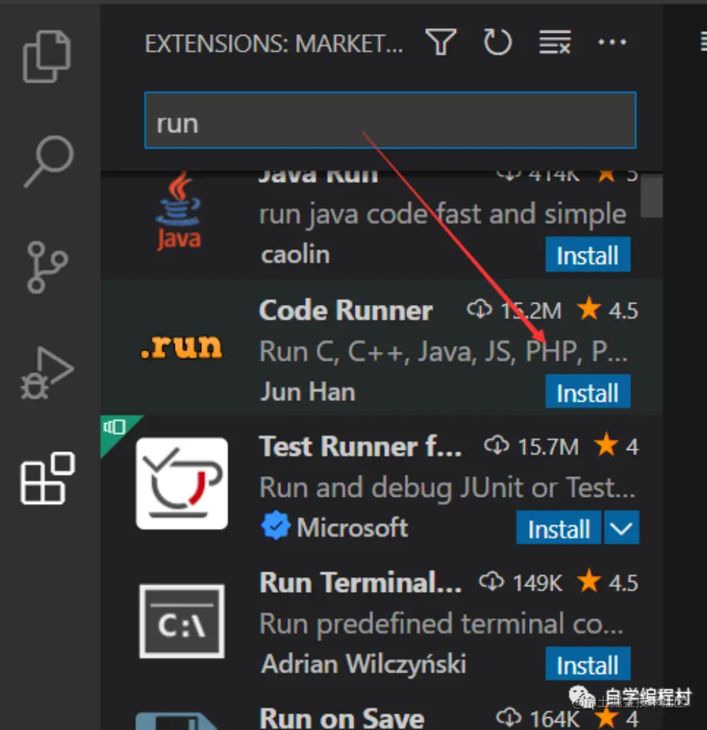This screenshot has height=730, width=707.
Task: Click the filter extensions funnel icon
Action: 440,42
